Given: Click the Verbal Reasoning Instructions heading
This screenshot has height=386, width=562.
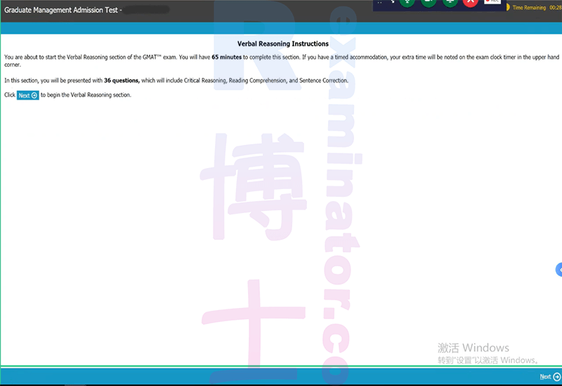Looking at the screenshot, I should click(x=283, y=44).
